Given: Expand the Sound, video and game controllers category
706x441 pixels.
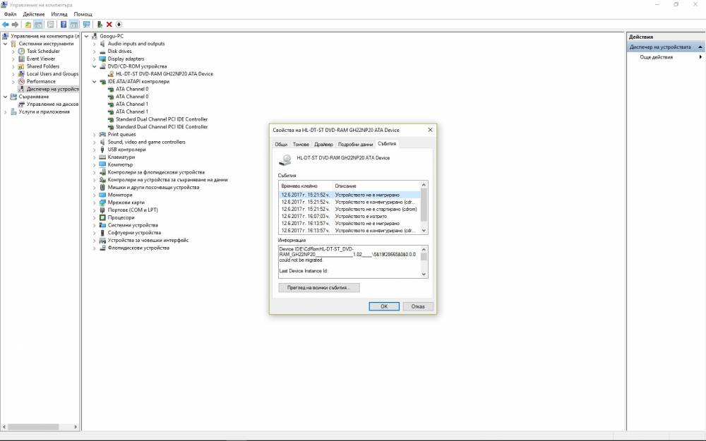Looking at the screenshot, I should coord(95,142).
